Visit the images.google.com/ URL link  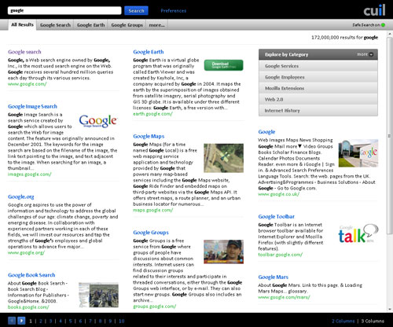pos(30,175)
